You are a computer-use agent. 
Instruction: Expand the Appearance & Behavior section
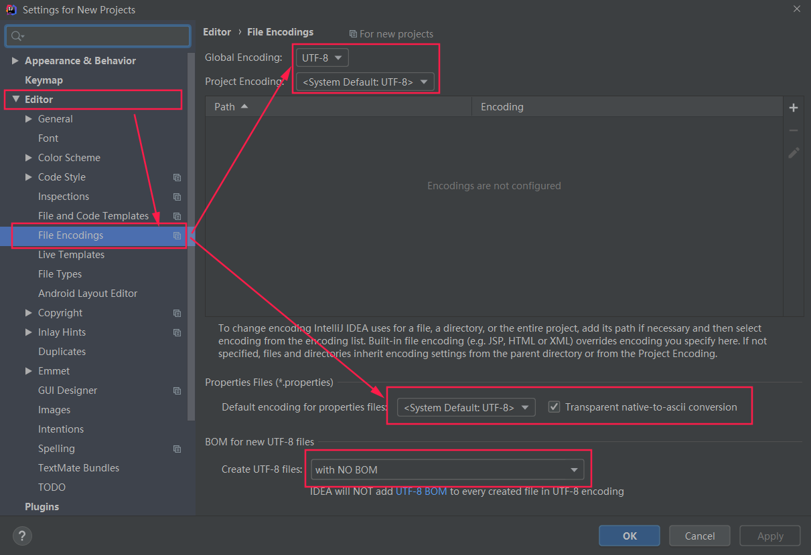pyautogui.click(x=15, y=61)
